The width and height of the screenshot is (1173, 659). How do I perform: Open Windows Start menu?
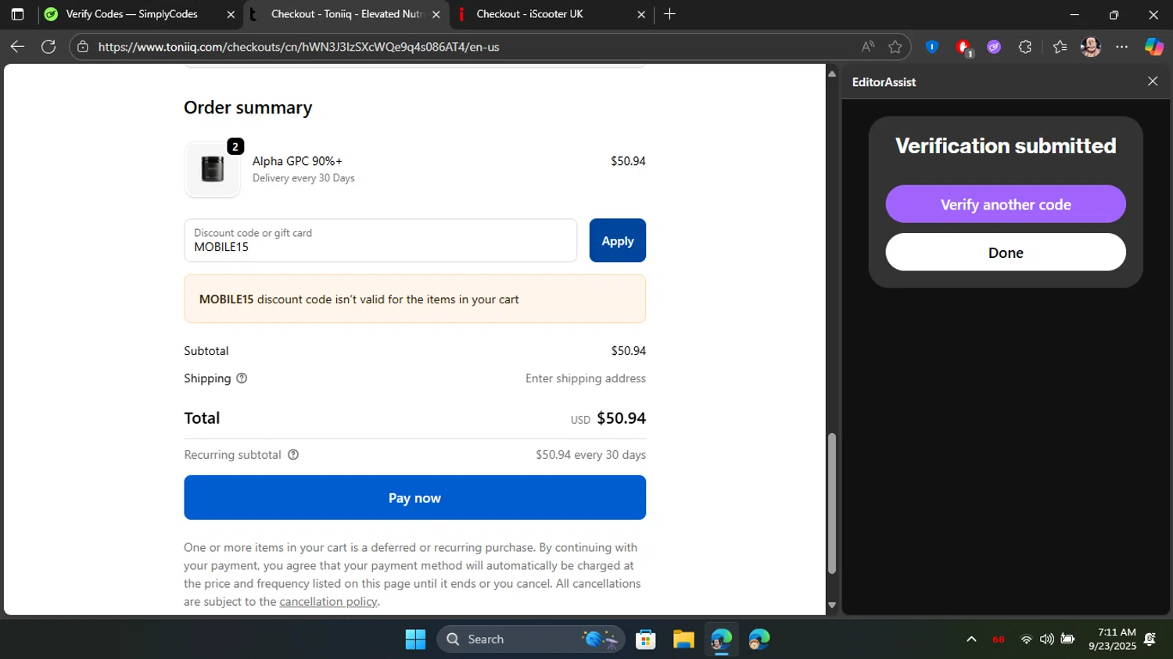coord(415,639)
